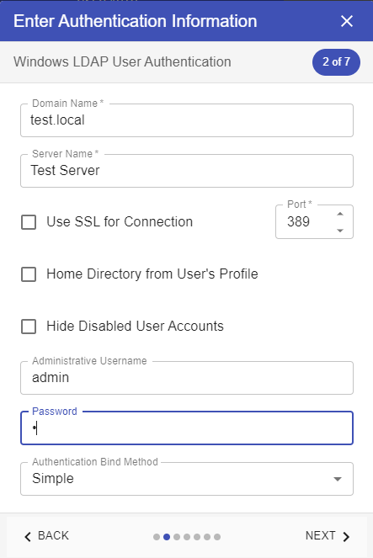Decrease the Port value with down arrow
This screenshot has height=558, width=373.
point(340,231)
